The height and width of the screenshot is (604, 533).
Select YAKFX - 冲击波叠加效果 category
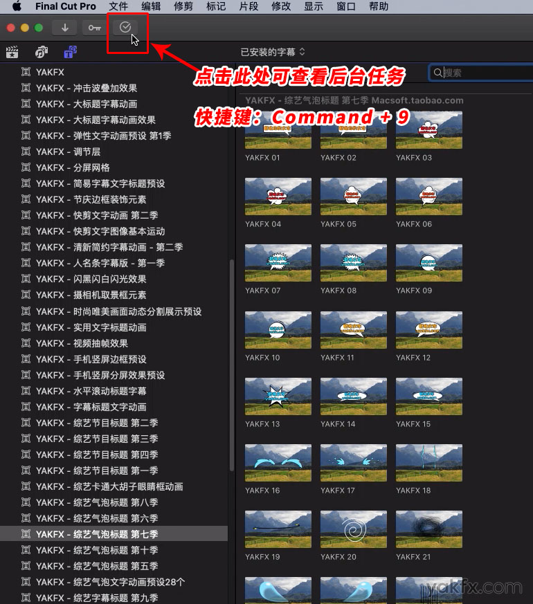[114, 88]
